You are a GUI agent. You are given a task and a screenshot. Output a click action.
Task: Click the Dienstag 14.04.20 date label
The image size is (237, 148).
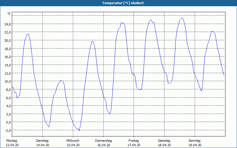[42, 143]
